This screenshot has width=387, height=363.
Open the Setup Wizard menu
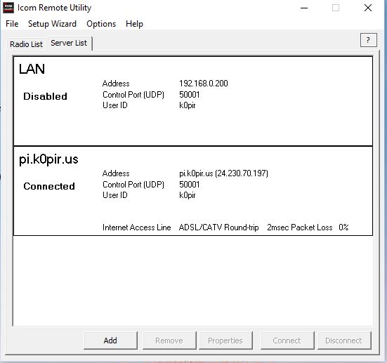click(52, 24)
